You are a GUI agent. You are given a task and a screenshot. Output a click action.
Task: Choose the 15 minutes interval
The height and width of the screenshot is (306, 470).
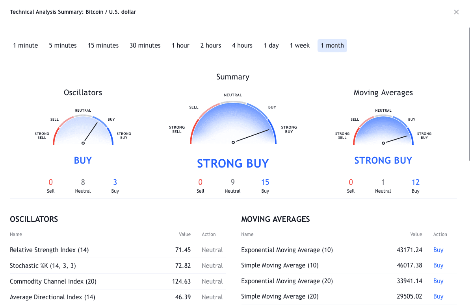pyautogui.click(x=103, y=46)
